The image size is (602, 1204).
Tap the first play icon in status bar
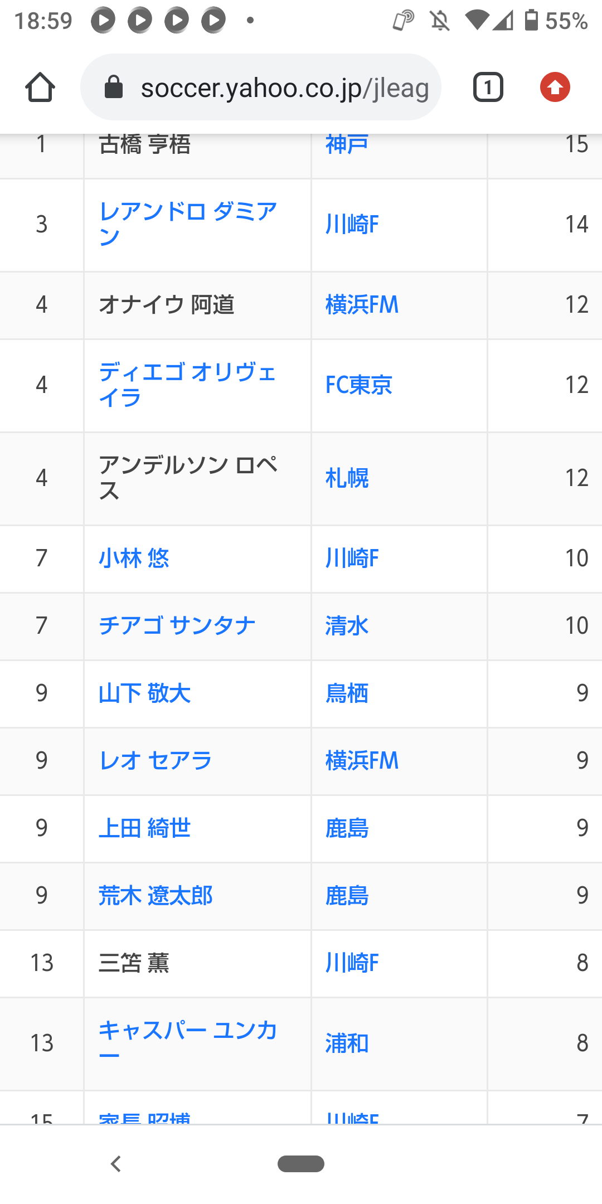pos(103,21)
